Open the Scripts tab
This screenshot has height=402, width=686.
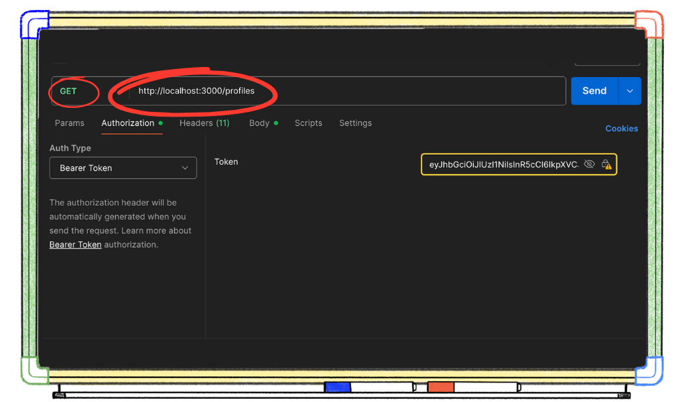point(308,123)
